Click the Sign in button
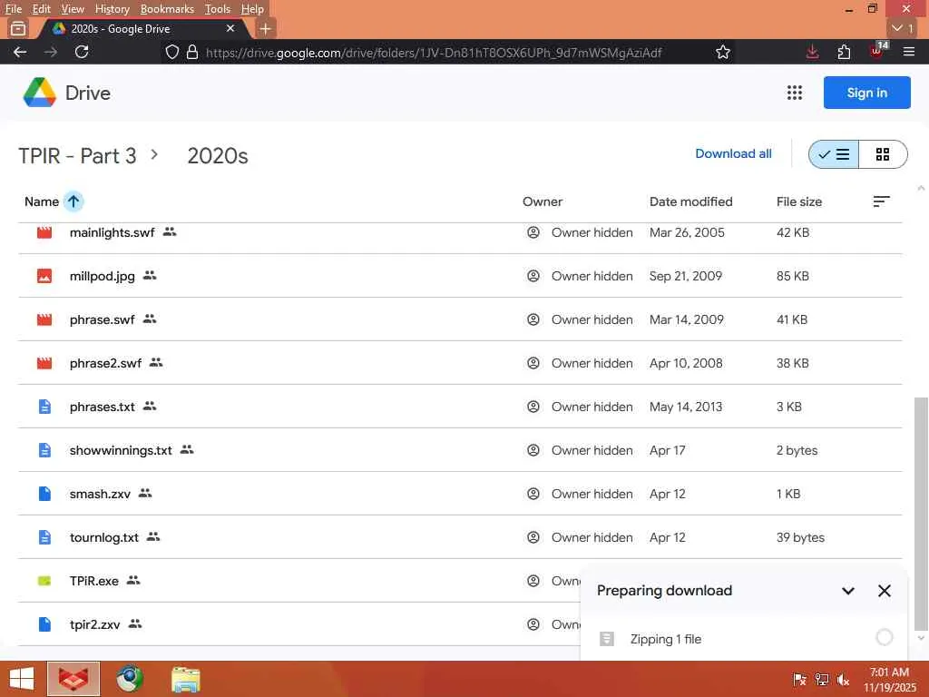929x697 pixels. tap(866, 93)
